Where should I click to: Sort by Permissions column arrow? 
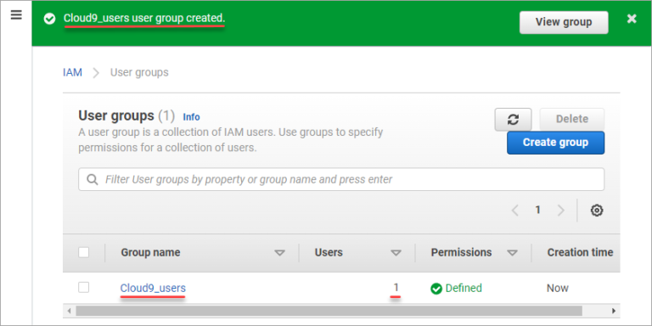click(x=512, y=253)
